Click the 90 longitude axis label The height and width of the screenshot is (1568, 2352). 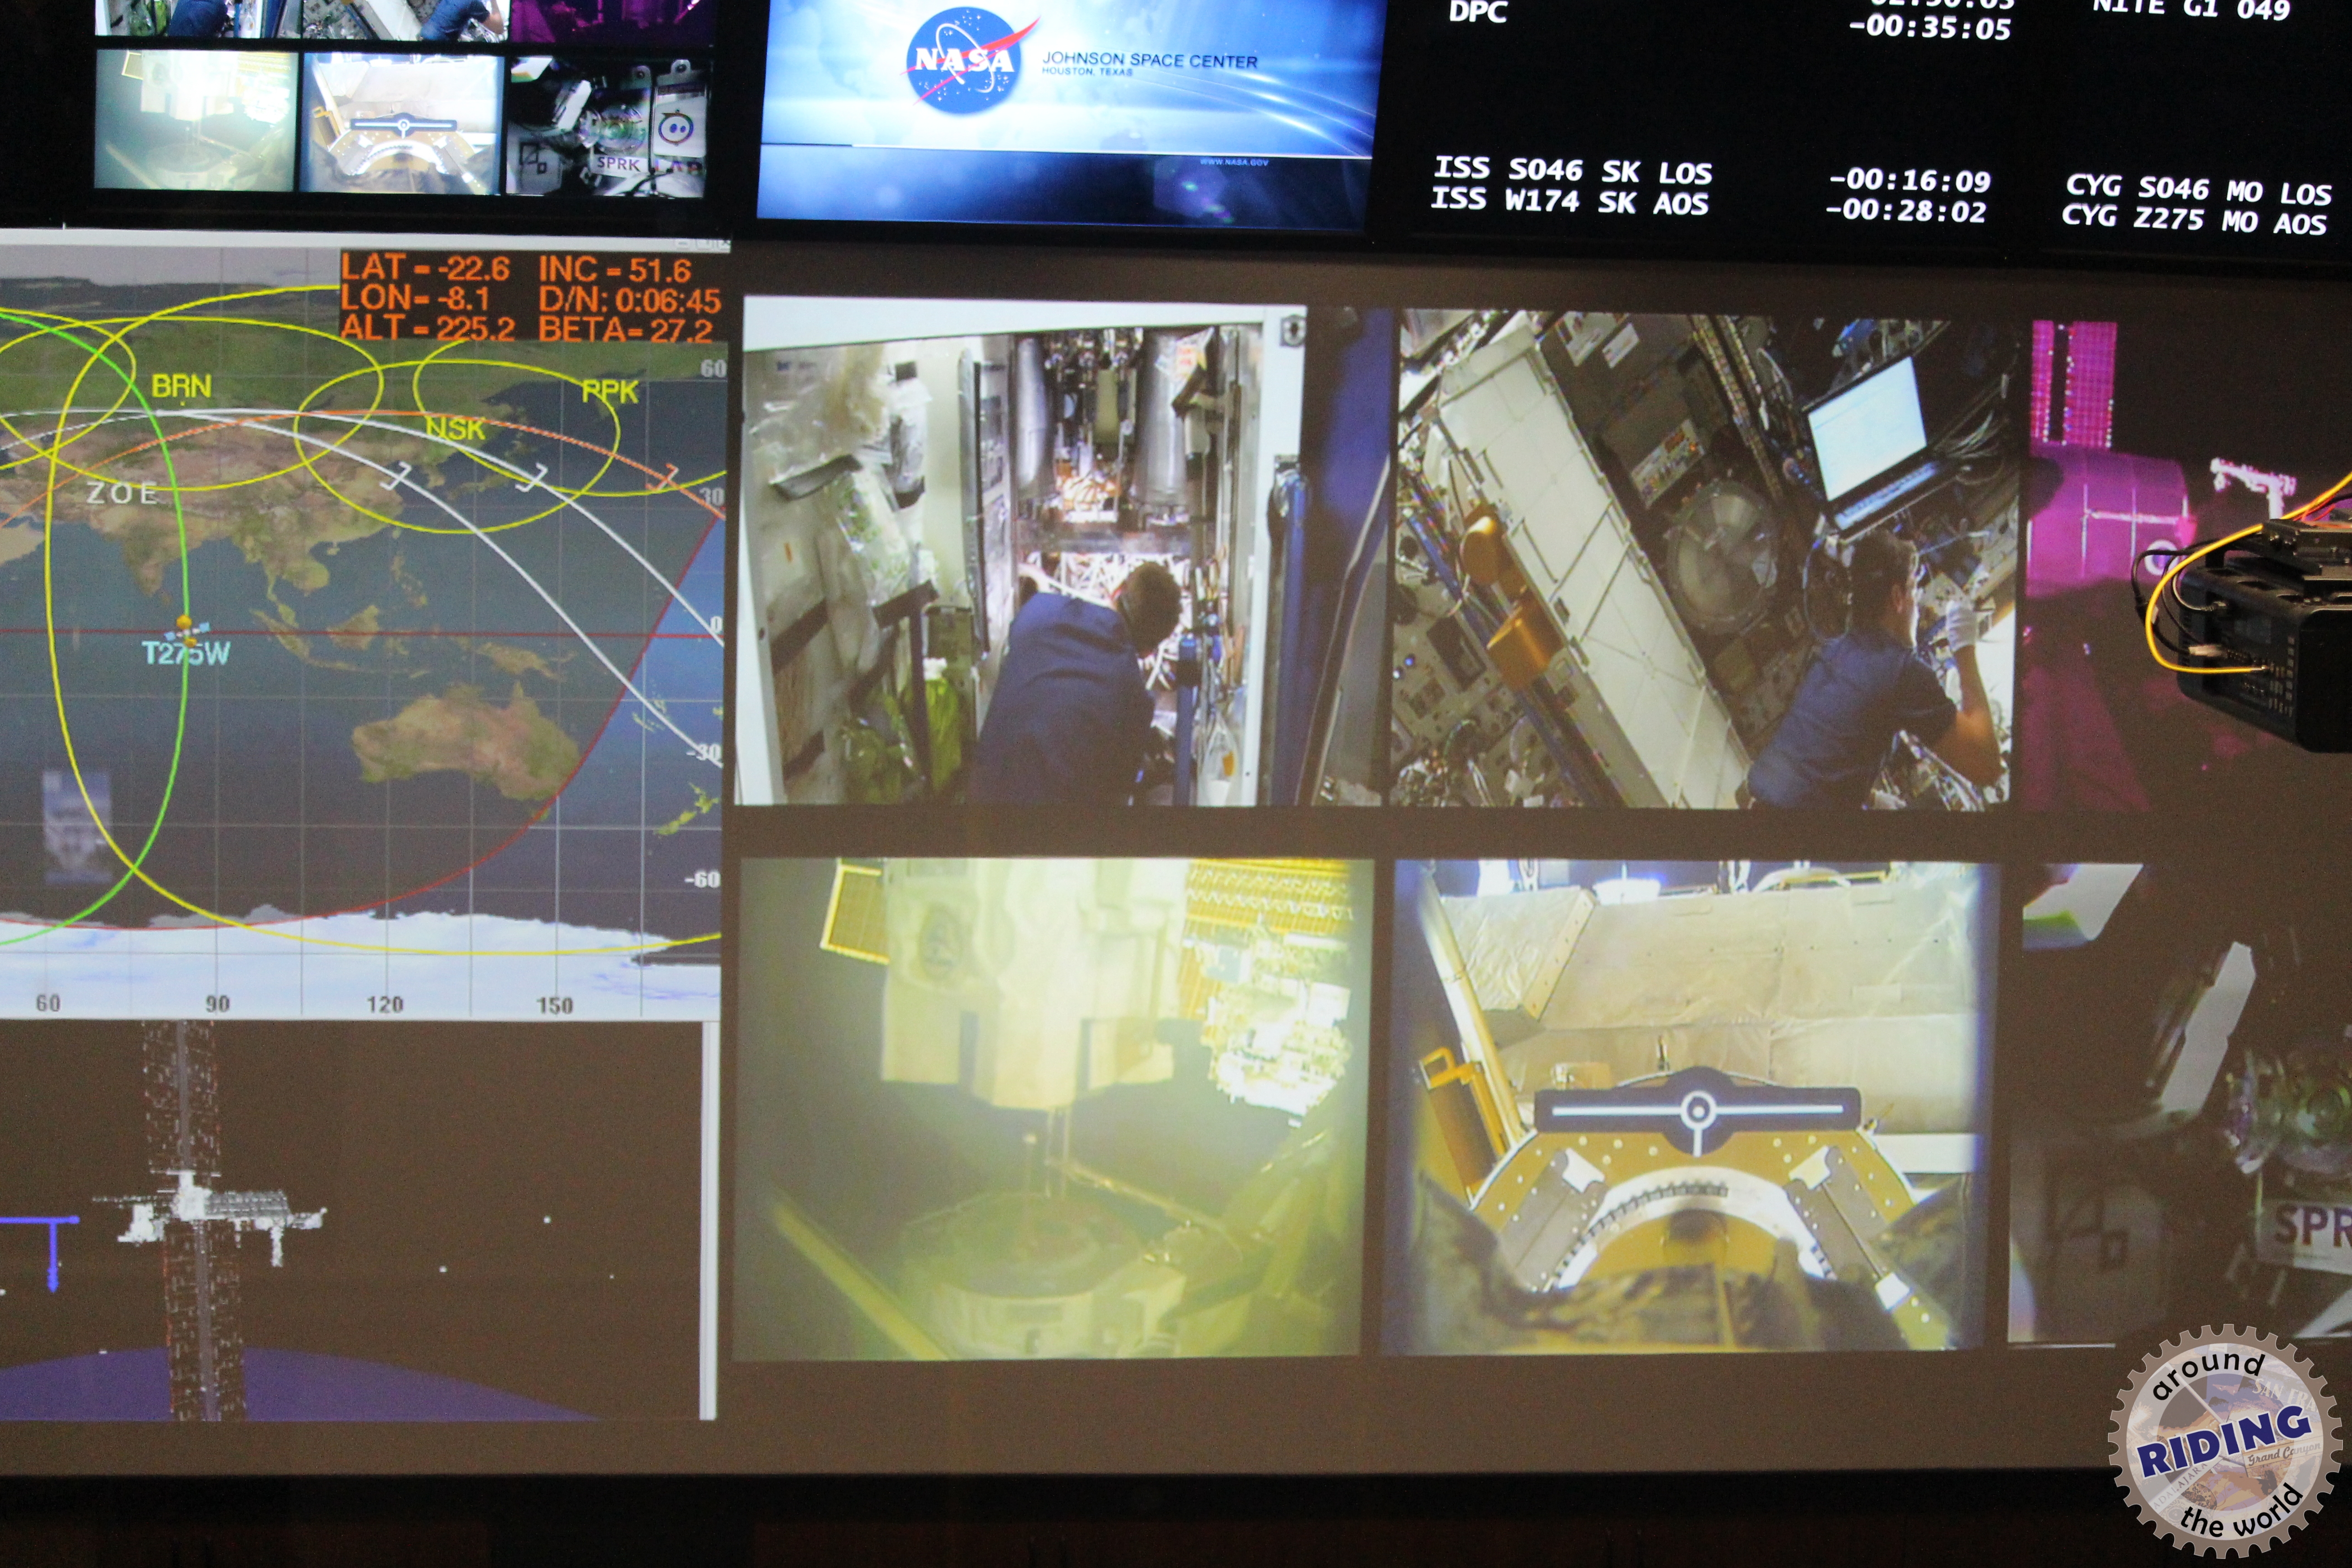tap(217, 1004)
